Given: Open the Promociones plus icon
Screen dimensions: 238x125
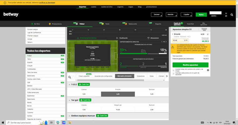Looking at the screenshot, I should click(49, 24).
